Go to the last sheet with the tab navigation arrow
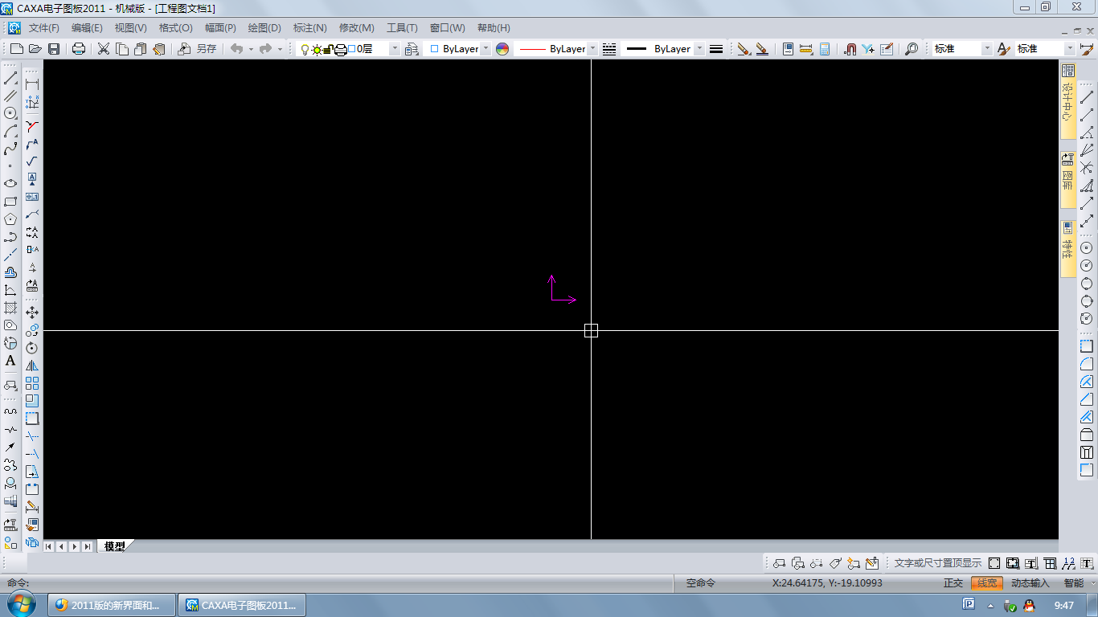The image size is (1098, 617). click(x=88, y=546)
